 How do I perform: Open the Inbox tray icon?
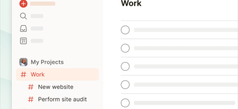[x=24, y=28]
